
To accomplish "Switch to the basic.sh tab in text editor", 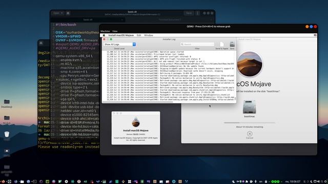I will coord(88,19).
